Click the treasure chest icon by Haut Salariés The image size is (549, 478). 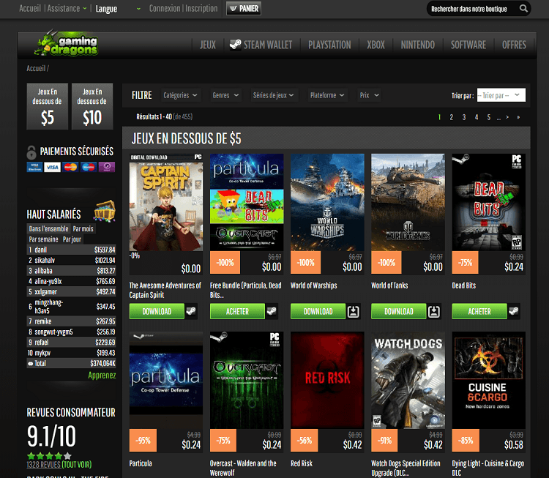coord(105,211)
